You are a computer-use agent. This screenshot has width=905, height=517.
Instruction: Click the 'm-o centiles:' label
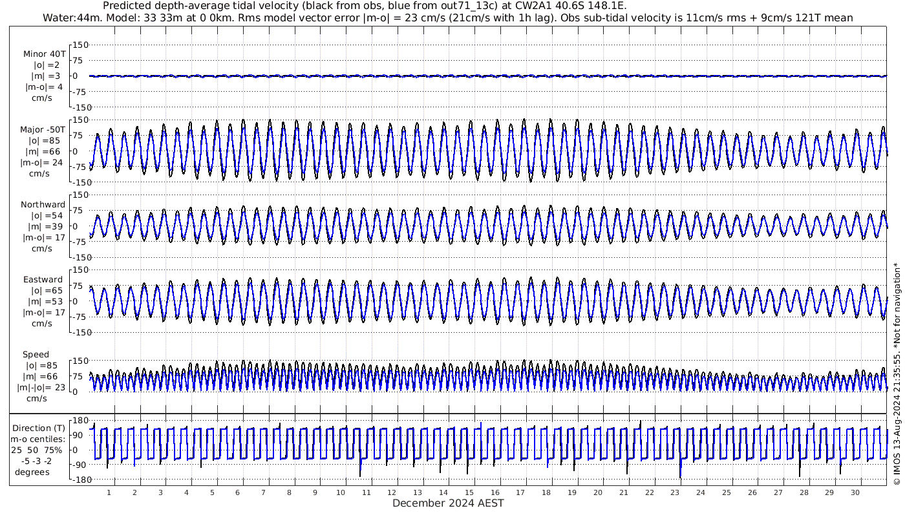pyautogui.click(x=37, y=439)
